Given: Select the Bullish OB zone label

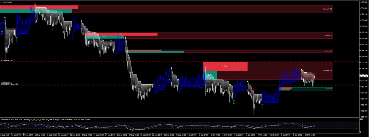Looking at the screenshot, I should (329, 89).
